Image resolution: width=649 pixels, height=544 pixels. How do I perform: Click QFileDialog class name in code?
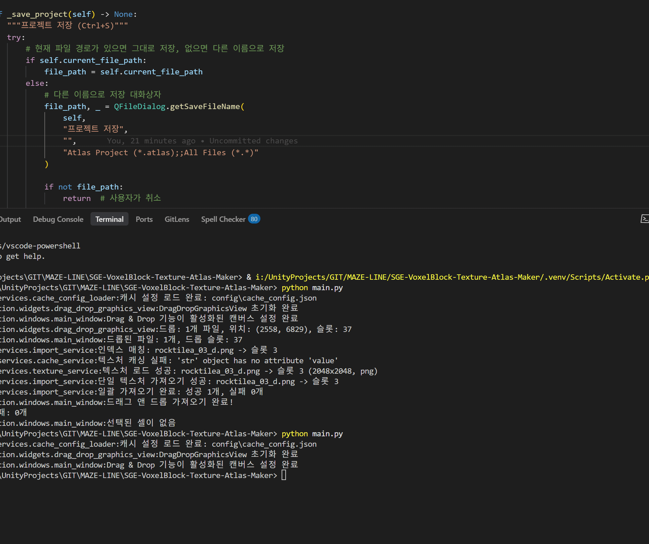click(x=139, y=107)
